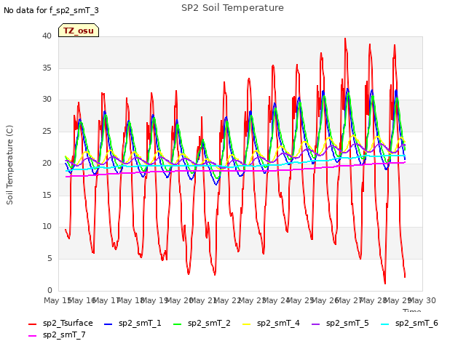Toggle sp2_Tsurface legend entry
Viewport: 466px width, 349px height.
click(60, 323)
